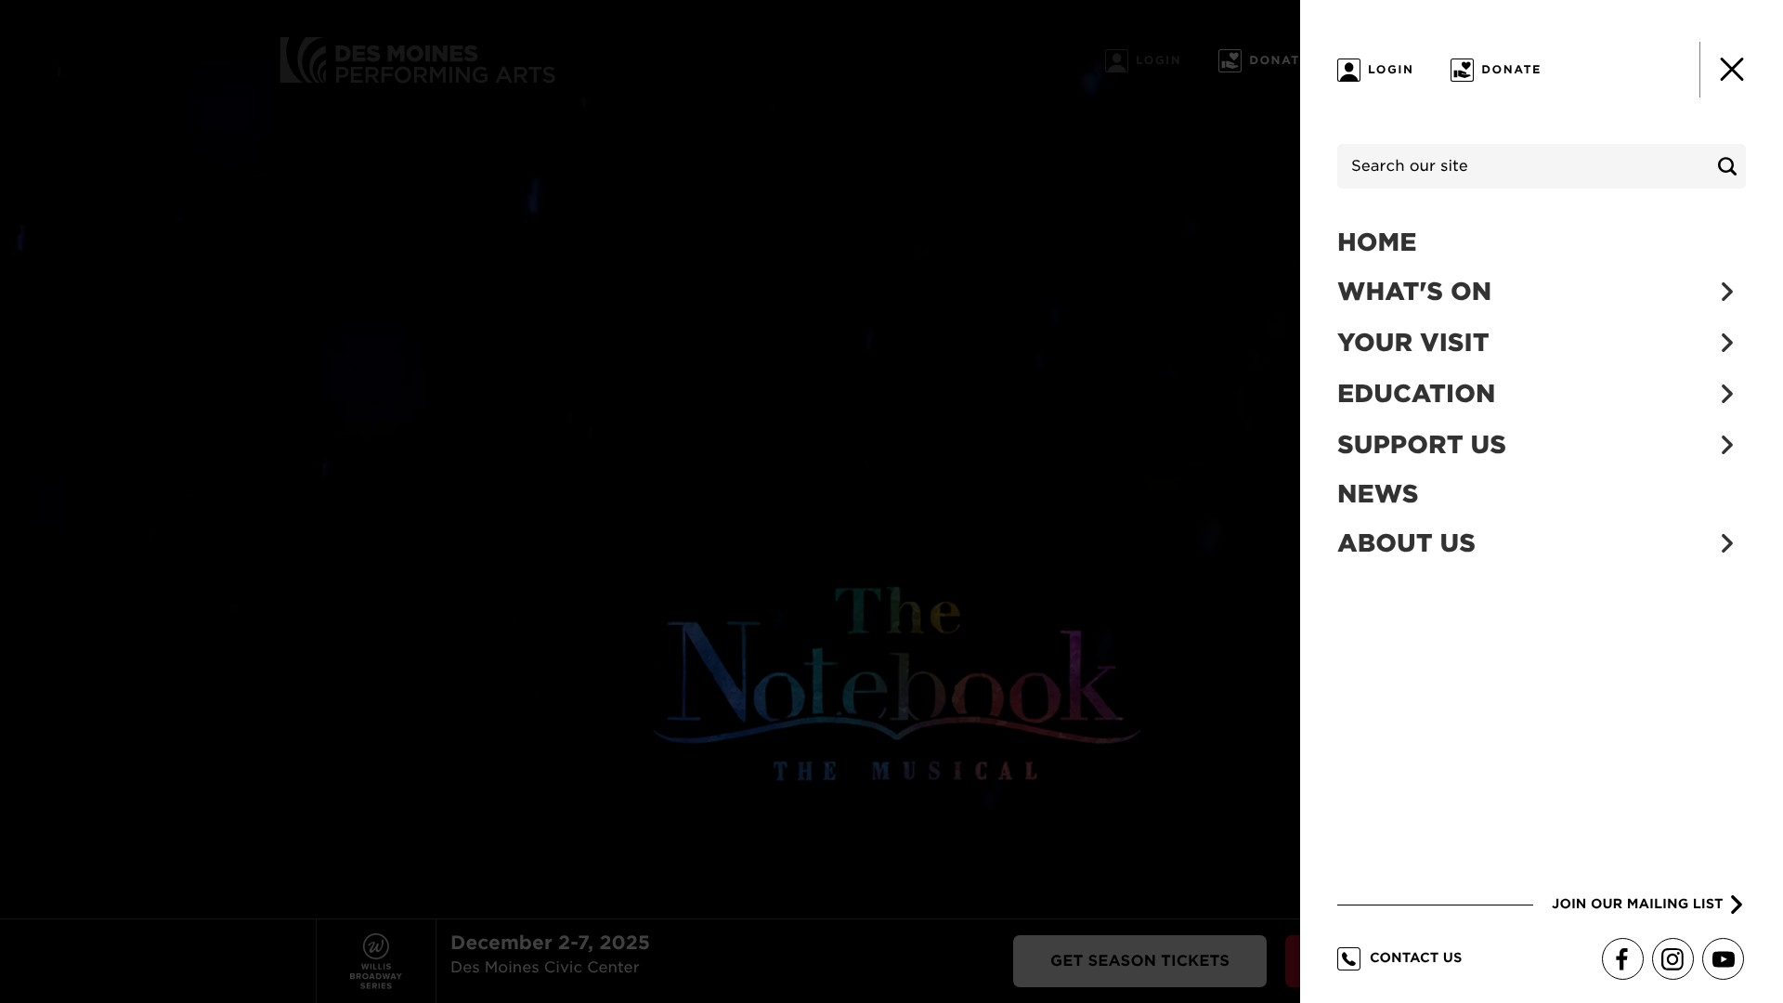Click Get Season Tickets button
This screenshot has width=1783, height=1003.
[1139, 961]
